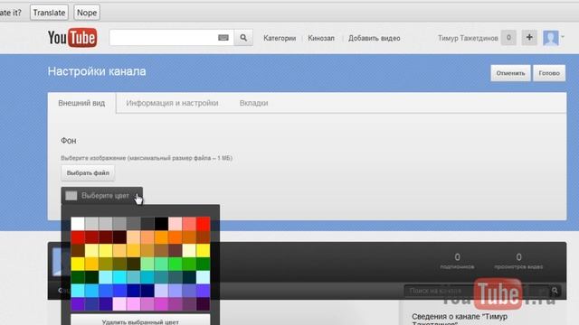Click the YouTube logo in the header
This screenshot has width=579, height=325.
click(x=72, y=38)
